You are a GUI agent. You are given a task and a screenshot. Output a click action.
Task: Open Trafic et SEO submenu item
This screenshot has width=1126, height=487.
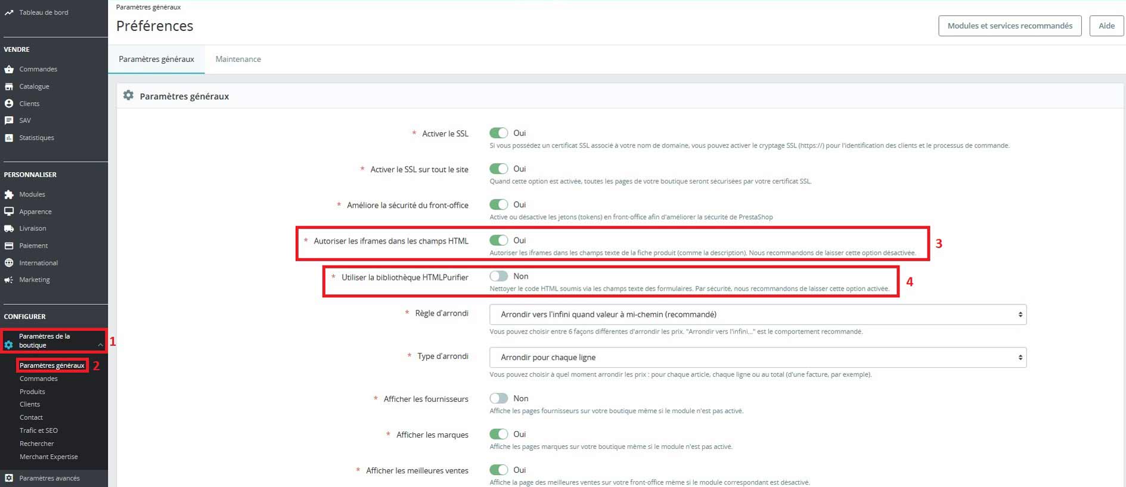coord(39,430)
